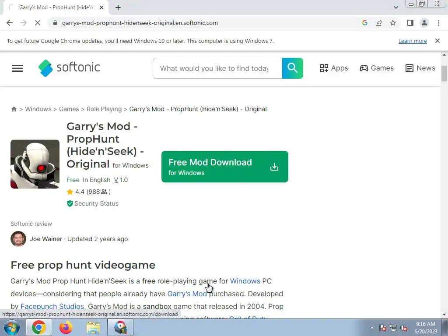
Task: Dismiss the Chrome update infobar
Action: [437, 41]
